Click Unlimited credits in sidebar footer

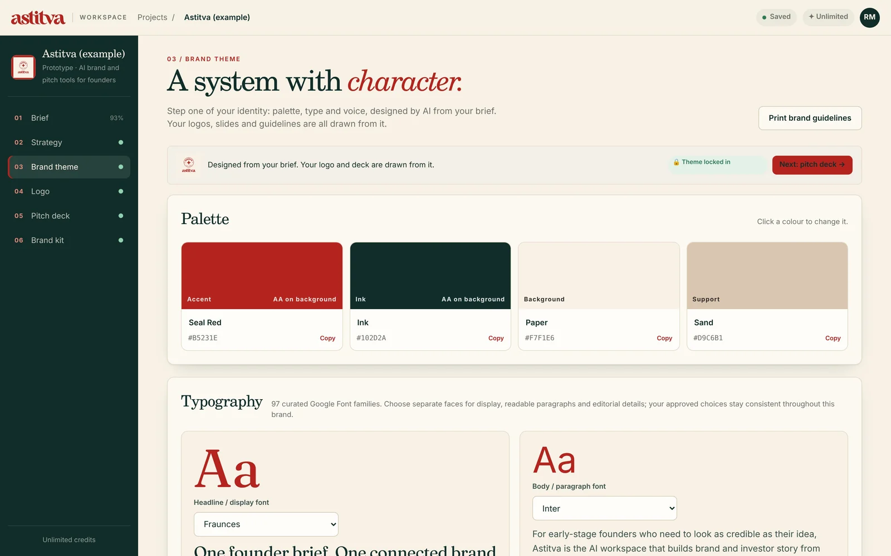pyautogui.click(x=69, y=540)
